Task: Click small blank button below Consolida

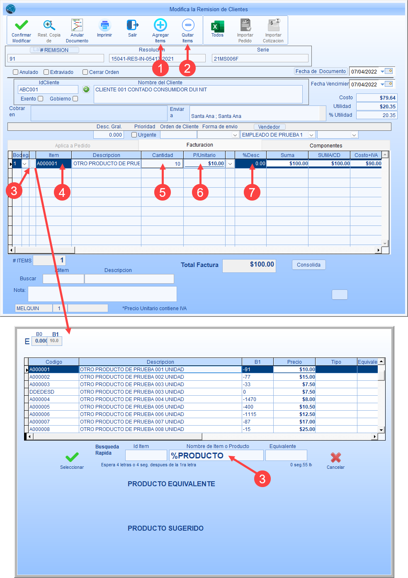Action: pos(340,294)
